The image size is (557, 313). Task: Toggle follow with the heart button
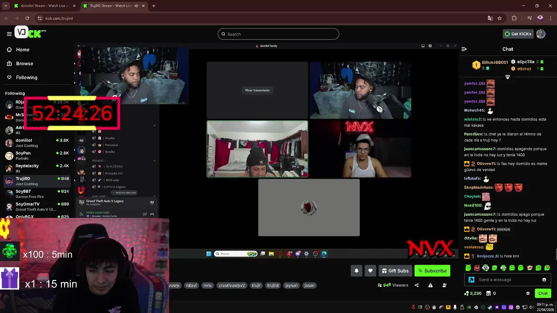click(x=370, y=271)
